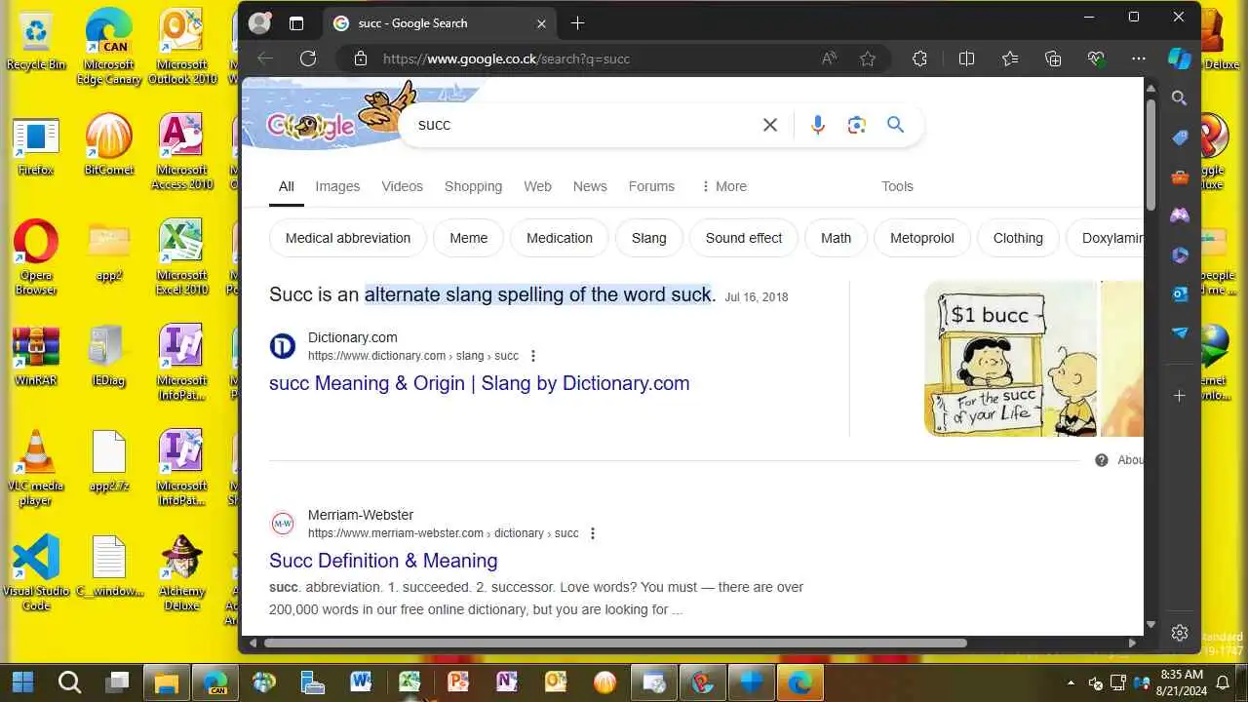Open the Games controller sidebar icon
This screenshot has height=702, width=1248.
pyautogui.click(x=1180, y=215)
